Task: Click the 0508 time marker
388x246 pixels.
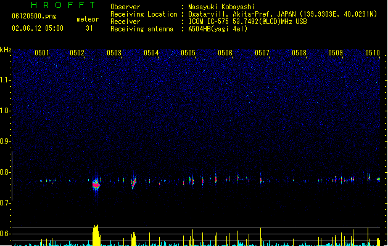Action: coord(299,53)
